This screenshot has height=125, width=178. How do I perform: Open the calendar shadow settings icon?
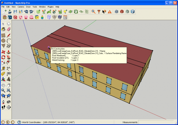pyautogui.click(x=65, y=17)
